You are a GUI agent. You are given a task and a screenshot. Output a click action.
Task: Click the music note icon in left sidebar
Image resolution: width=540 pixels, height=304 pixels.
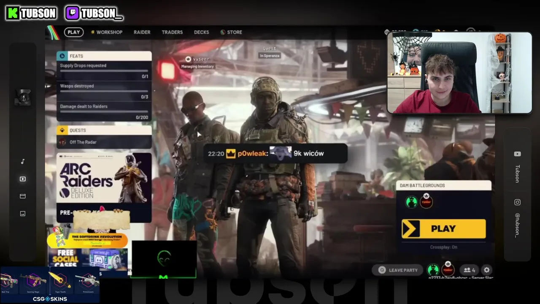click(x=23, y=161)
